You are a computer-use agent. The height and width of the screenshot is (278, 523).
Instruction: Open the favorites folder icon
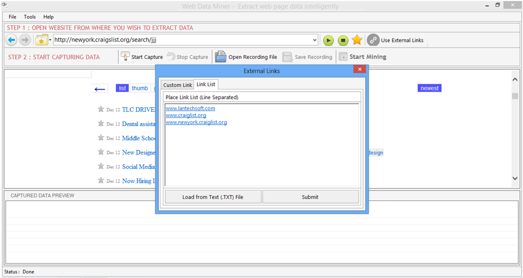point(42,40)
